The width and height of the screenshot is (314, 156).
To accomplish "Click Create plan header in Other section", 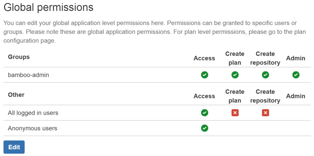I will click(235, 96).
